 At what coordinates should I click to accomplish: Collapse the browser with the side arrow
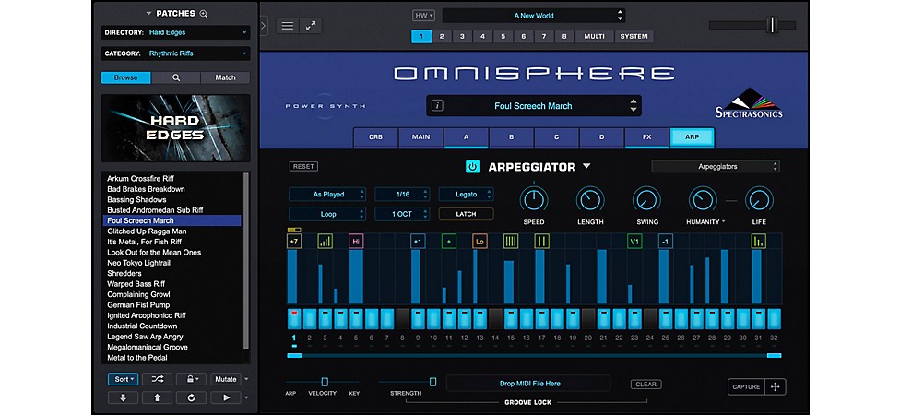pyautogui.click(x=264, y=26)
